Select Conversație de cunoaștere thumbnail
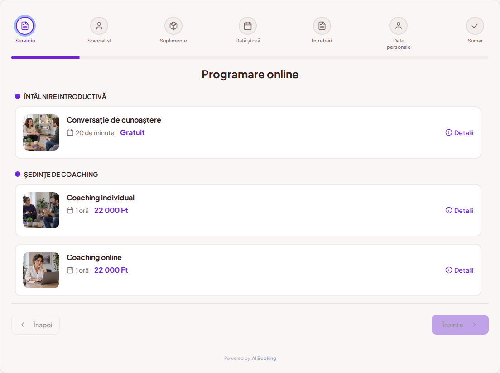 click(41, 132)
